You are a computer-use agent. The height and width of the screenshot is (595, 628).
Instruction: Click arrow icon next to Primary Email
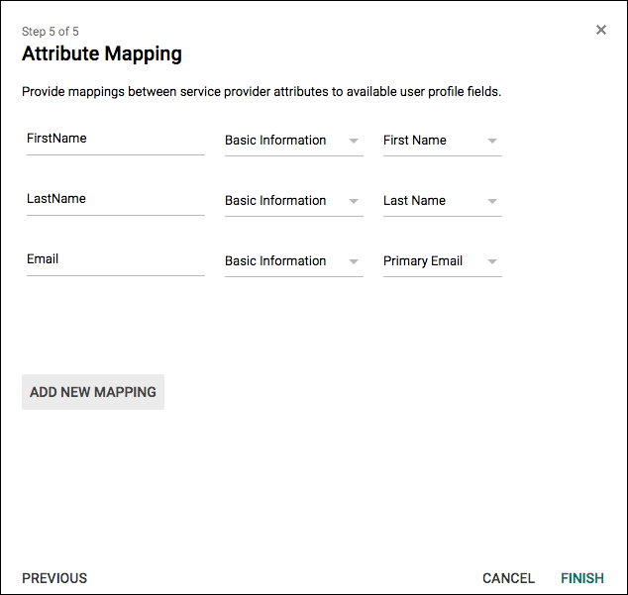(x=492, y=262)
